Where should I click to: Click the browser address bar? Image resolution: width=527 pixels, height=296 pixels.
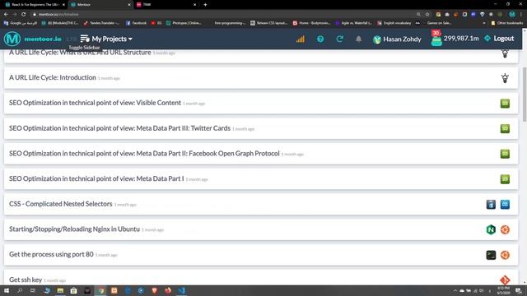coord(222,15)
